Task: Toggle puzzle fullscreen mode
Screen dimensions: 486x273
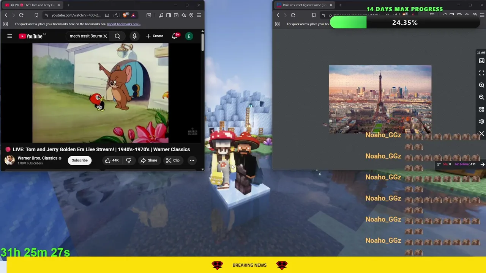Action: [481, 73]
